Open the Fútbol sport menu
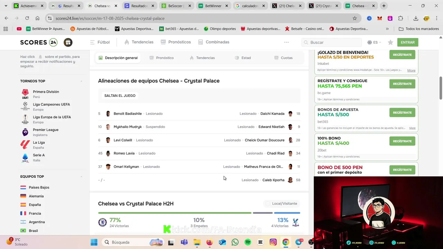The image size is (443, 249). [100, 42]
